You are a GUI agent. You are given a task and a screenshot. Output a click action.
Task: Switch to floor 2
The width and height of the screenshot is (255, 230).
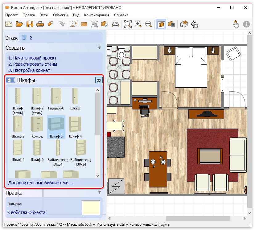click(x=31, y=38)
